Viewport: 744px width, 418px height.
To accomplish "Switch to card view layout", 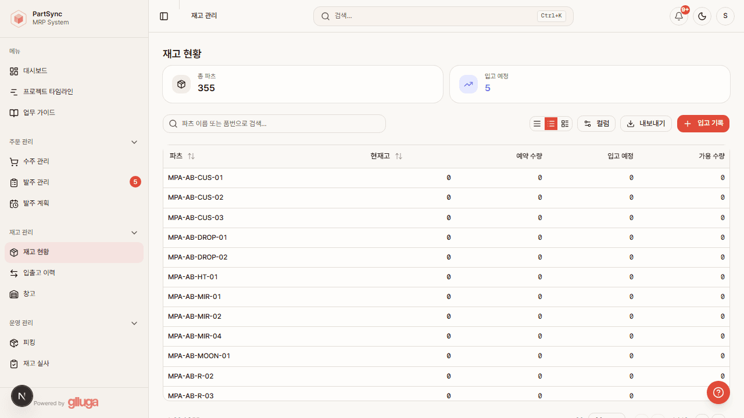I will [x=564, y=123].
